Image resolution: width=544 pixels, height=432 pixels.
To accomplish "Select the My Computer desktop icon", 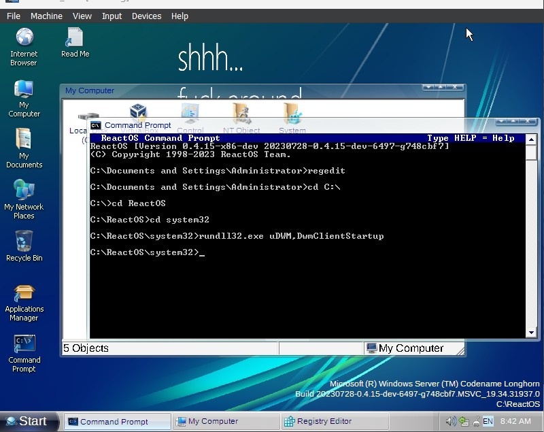I will tap(24, 99).
